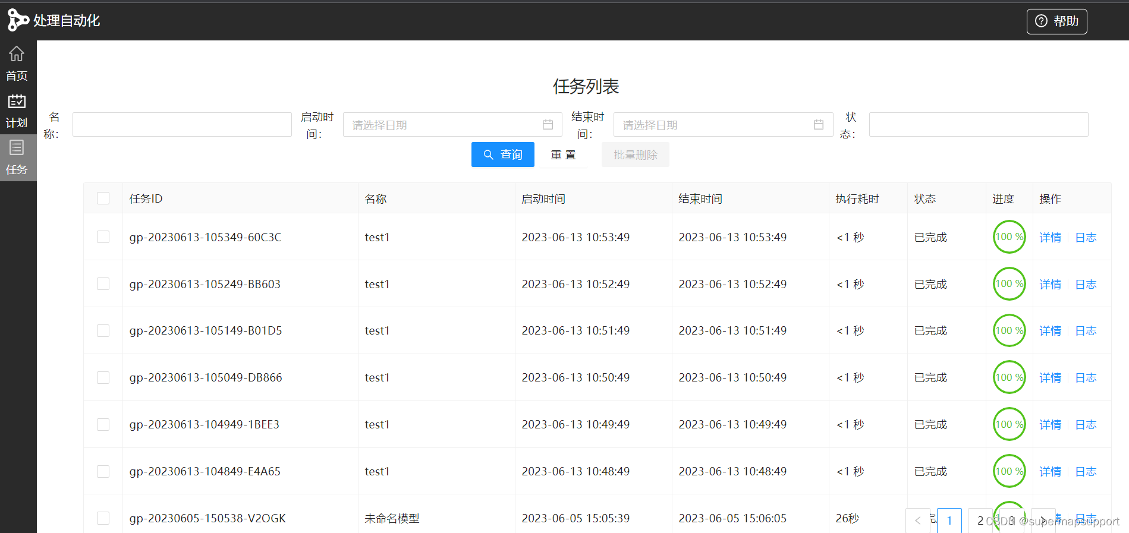The width and height of the screenshot is (1129, 533).
Task: Click the 处理自动化 logo icon
Action: [x=18, y=20]
